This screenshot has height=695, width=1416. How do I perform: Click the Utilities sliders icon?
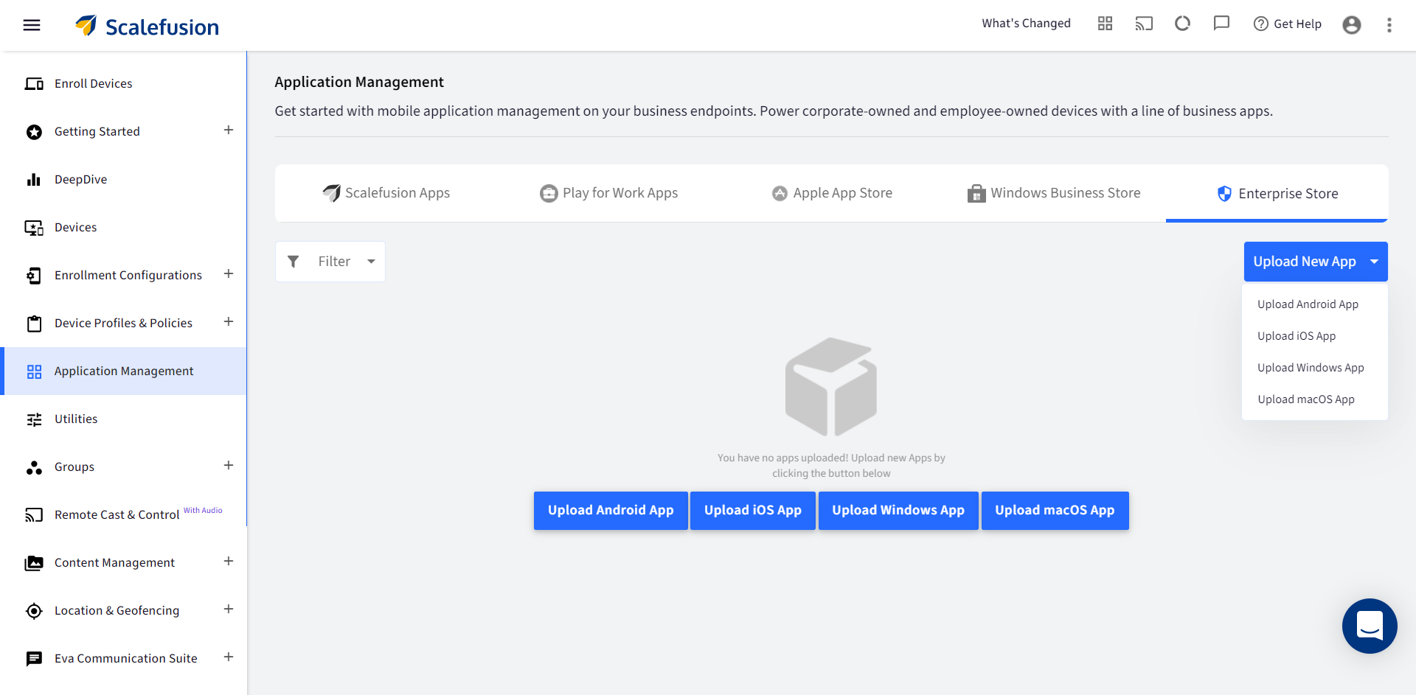pos(34,419)
